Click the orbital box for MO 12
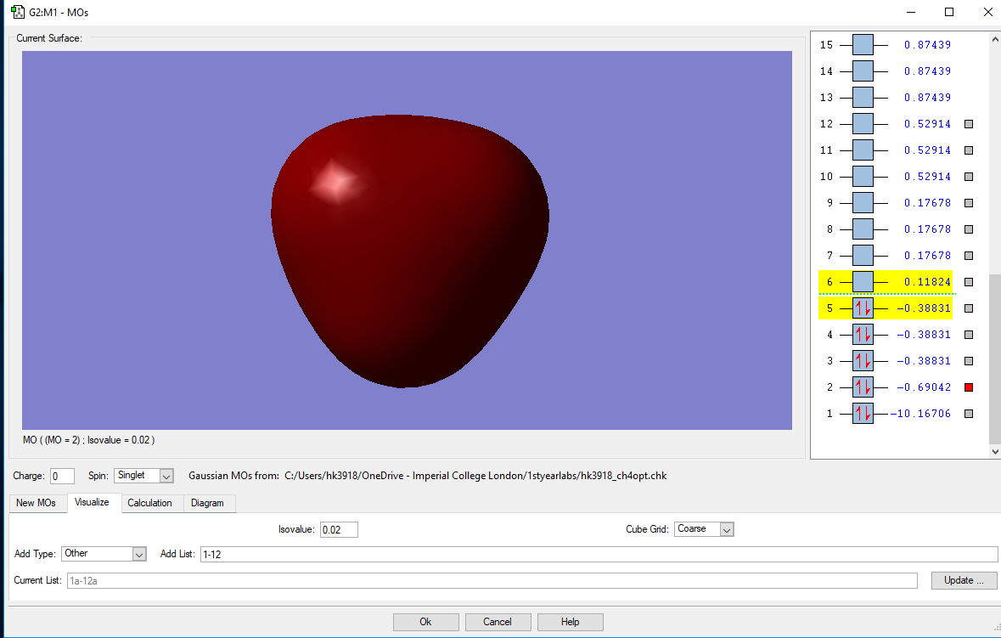Viewport: 1001px width, 638px height. (863, 124)
